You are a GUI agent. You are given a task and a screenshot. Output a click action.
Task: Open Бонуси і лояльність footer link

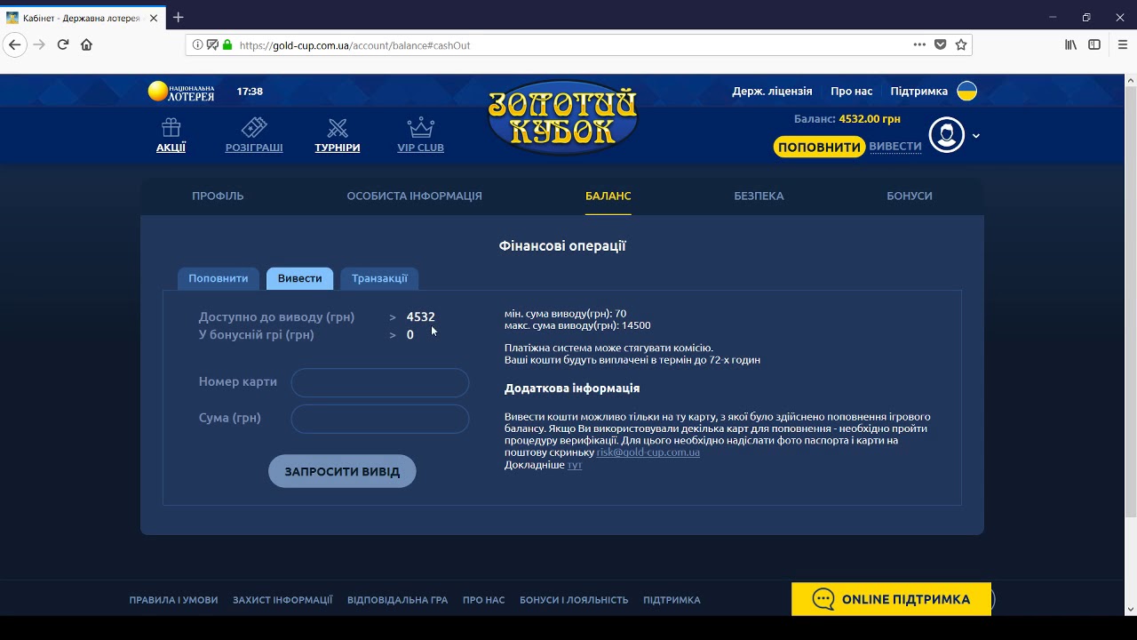pos(574,600)
